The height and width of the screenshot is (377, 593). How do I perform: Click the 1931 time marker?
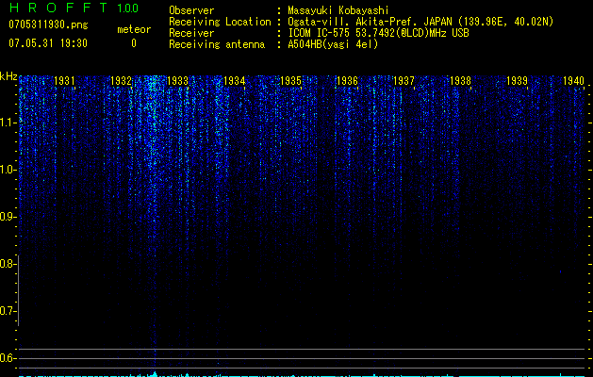(64, 80)
